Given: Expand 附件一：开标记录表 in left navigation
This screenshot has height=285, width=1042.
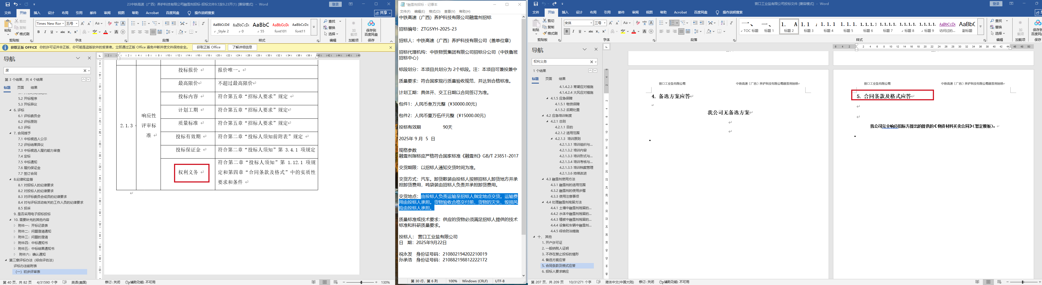Looking at the screenshot, I should click(x=15, y=226).
